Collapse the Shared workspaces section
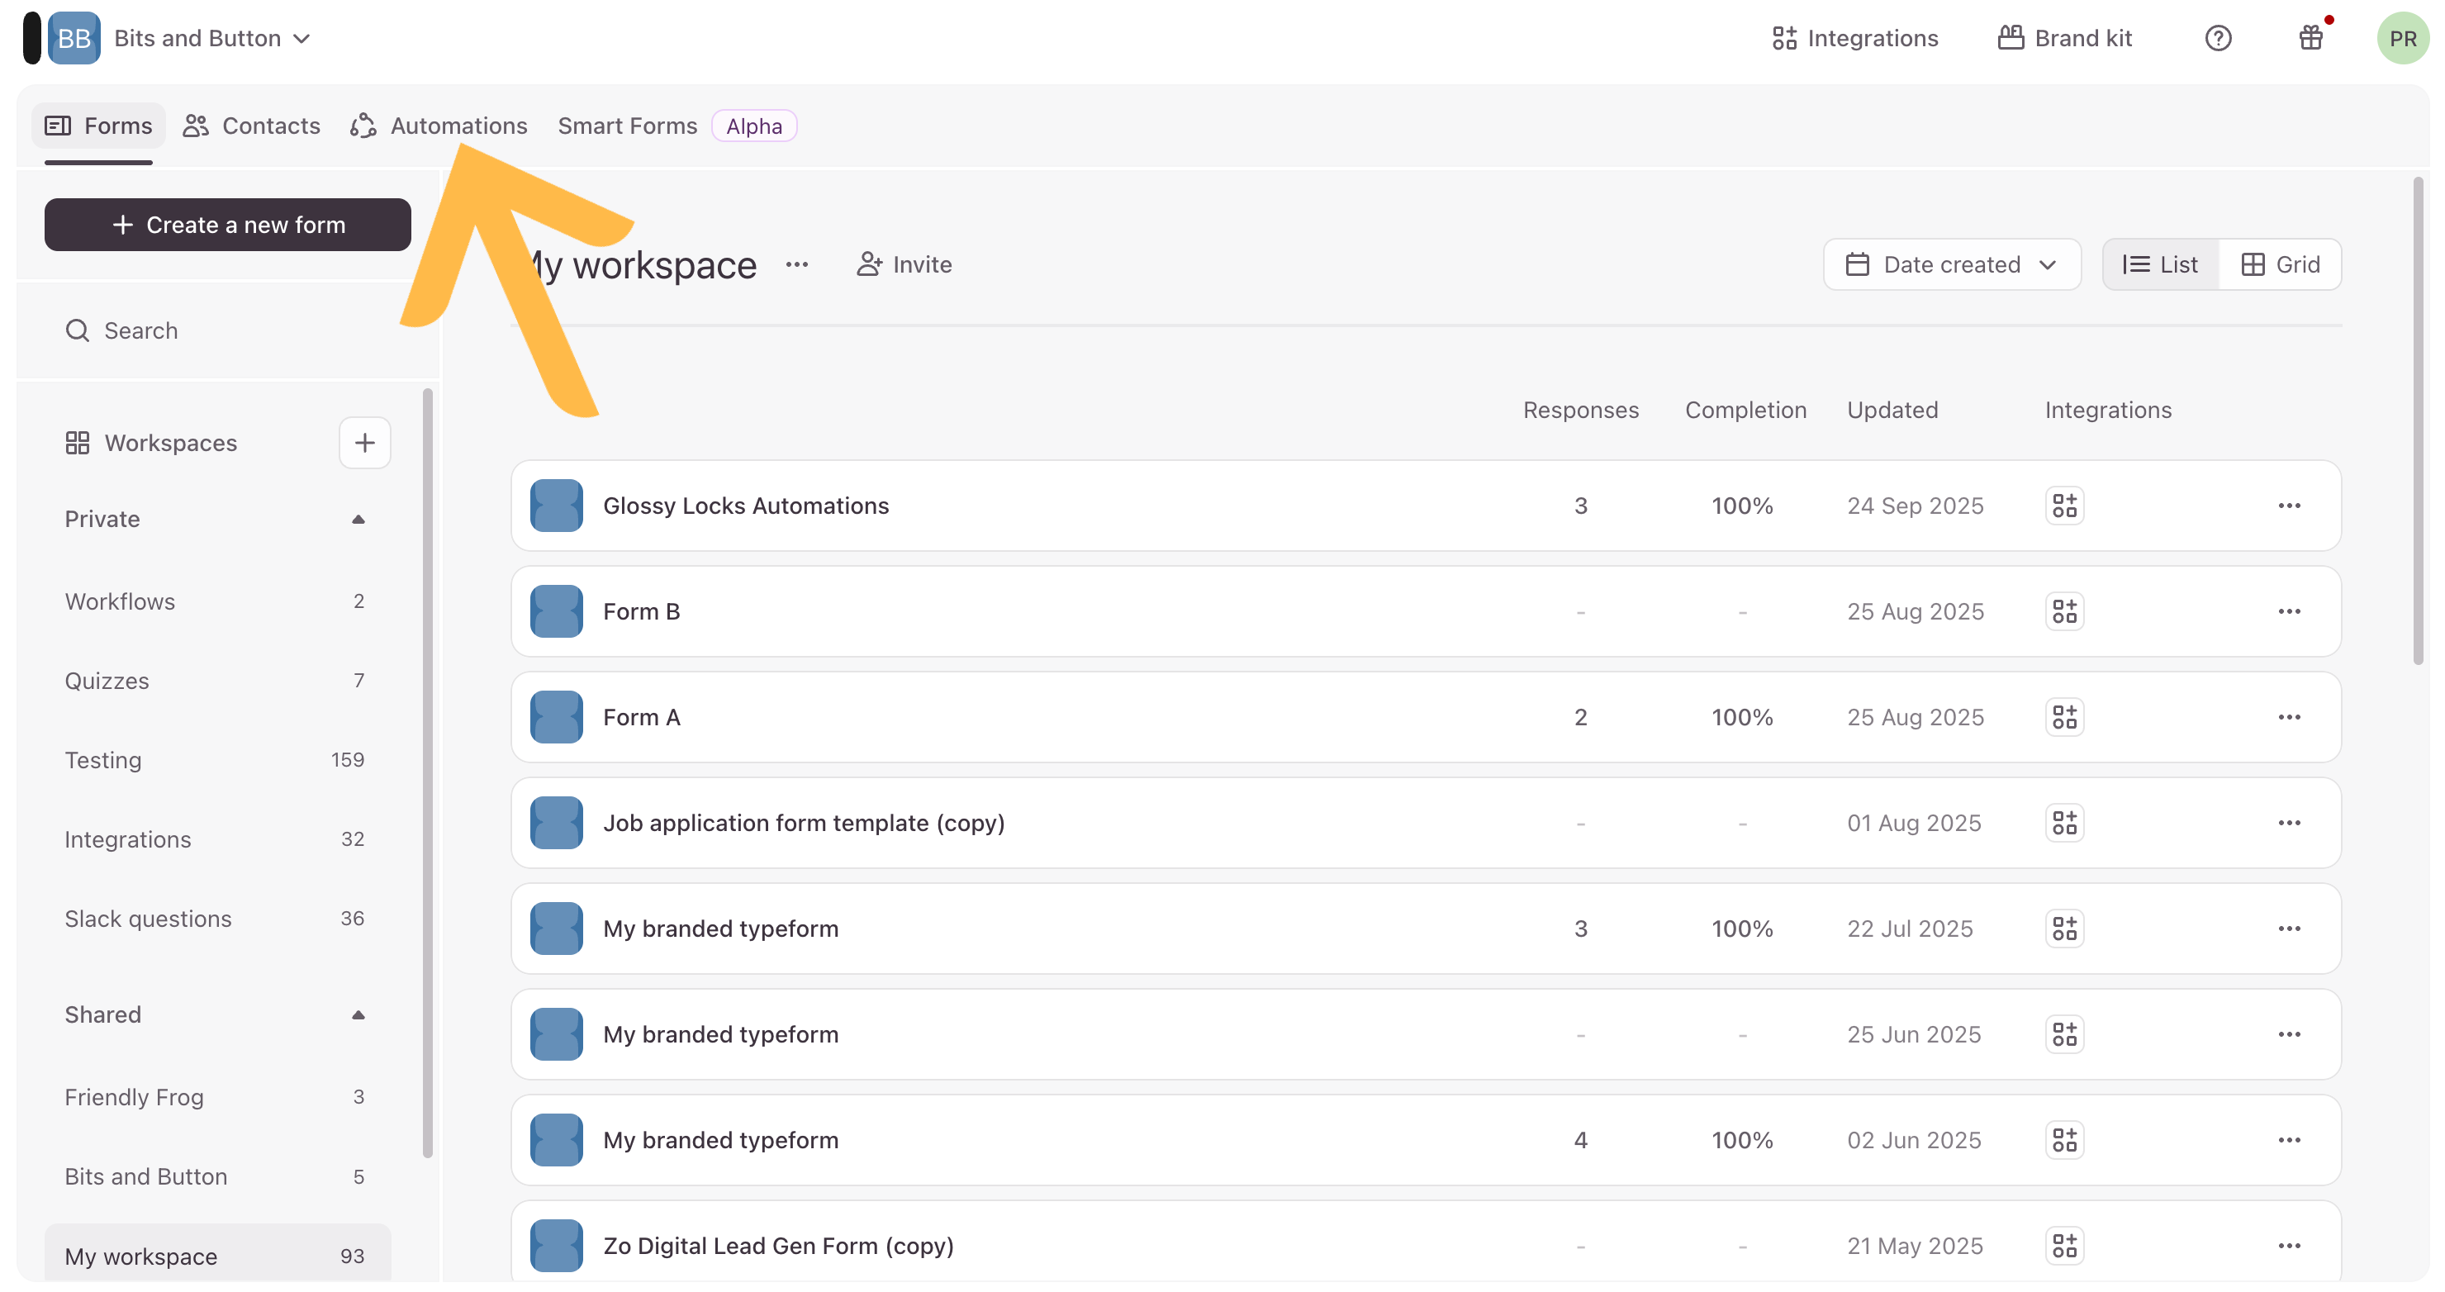Screen dimensions: 2445x1292 pos(358,1014)
